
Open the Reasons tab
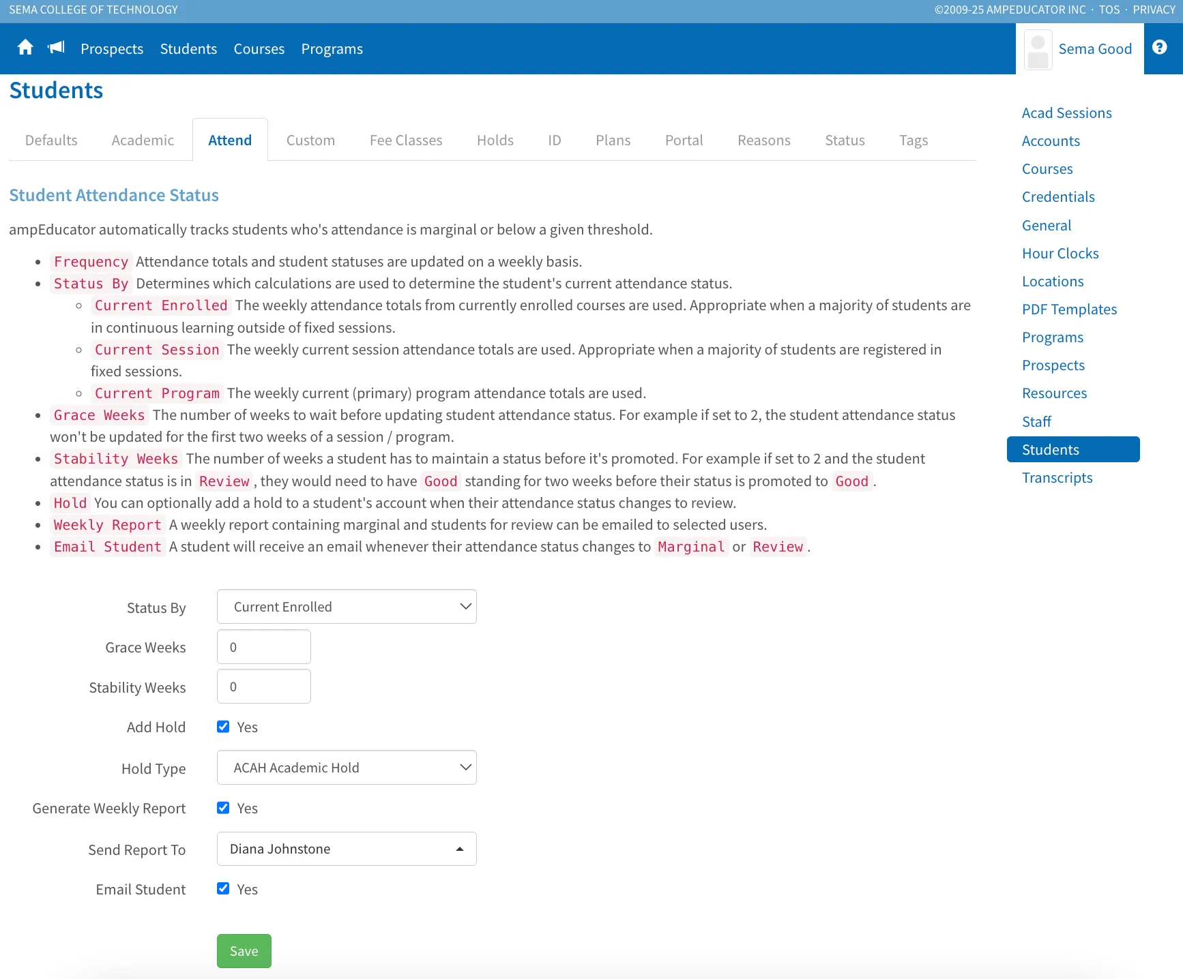[x=764, y=140]
